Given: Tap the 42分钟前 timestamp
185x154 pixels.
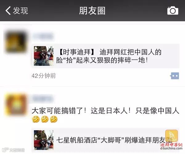Looking at the screenshot, I should [44, 76].
